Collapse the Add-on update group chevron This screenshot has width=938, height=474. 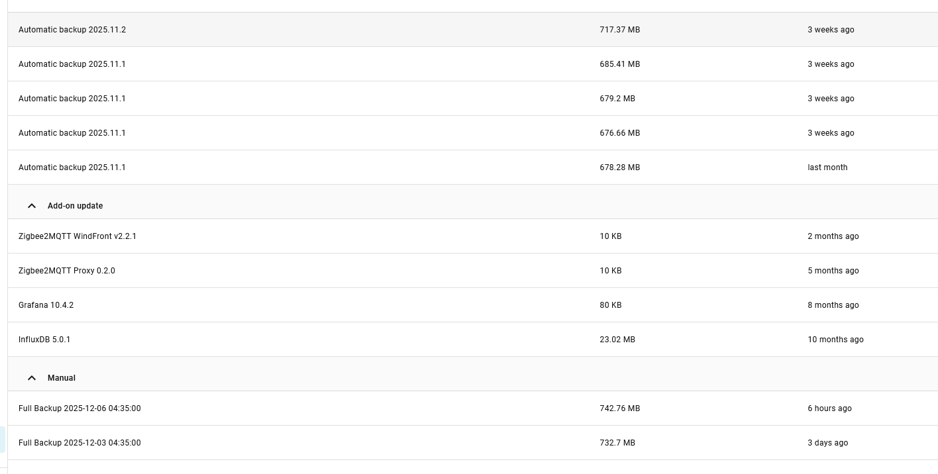click(31, 206)
